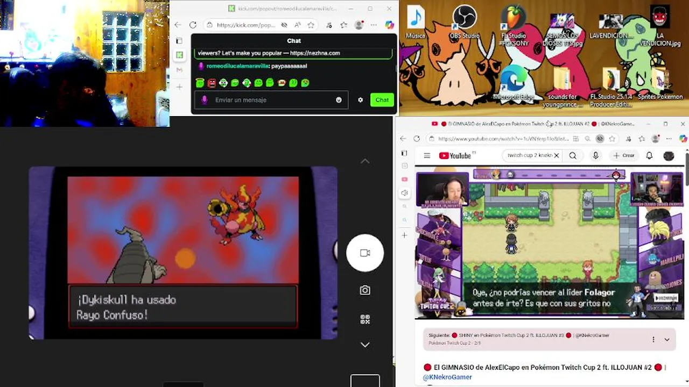Toggle tracking prevention icon in Kick address bar

click(284, 25)
